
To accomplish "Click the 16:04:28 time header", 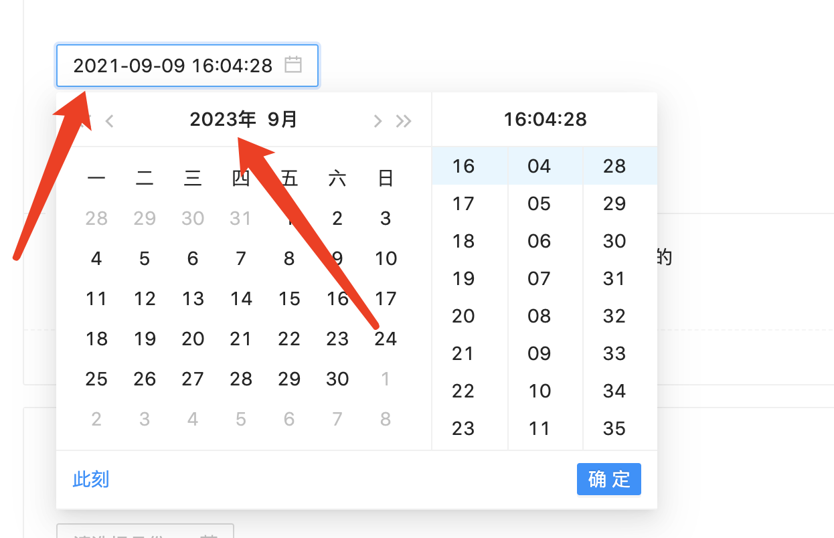I will pyautogui.click(x=544, y=119).
